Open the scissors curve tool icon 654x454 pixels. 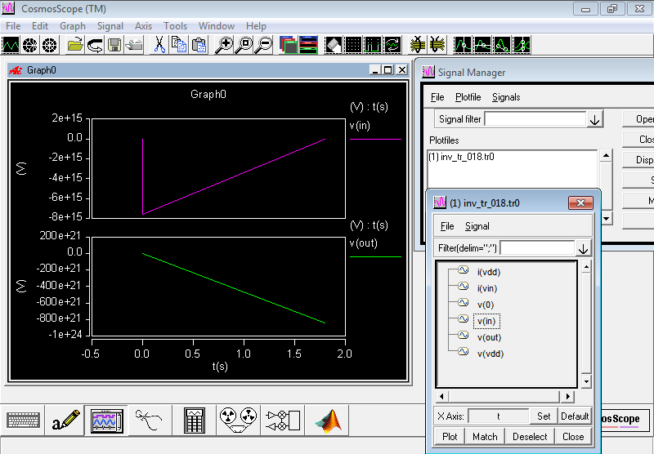click(x=149, y=420)
